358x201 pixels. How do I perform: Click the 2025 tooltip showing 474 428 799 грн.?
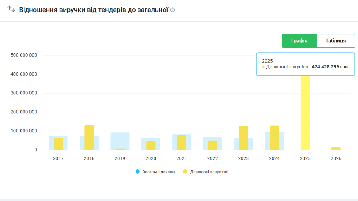click(x=305, y=64)
